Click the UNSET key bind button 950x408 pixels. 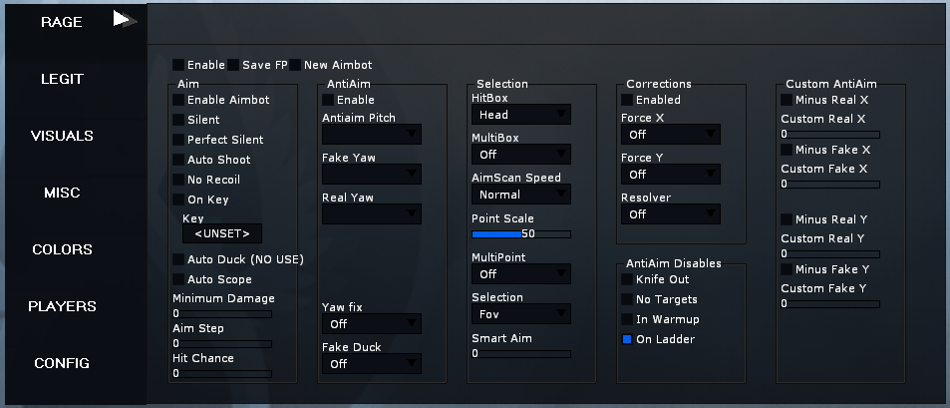222,234
